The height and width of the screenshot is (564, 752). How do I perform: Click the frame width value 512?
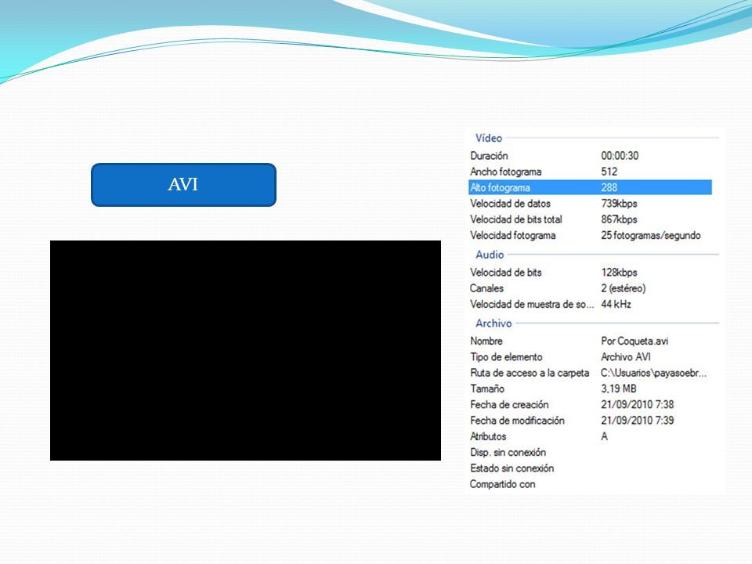tap(609, 172)
